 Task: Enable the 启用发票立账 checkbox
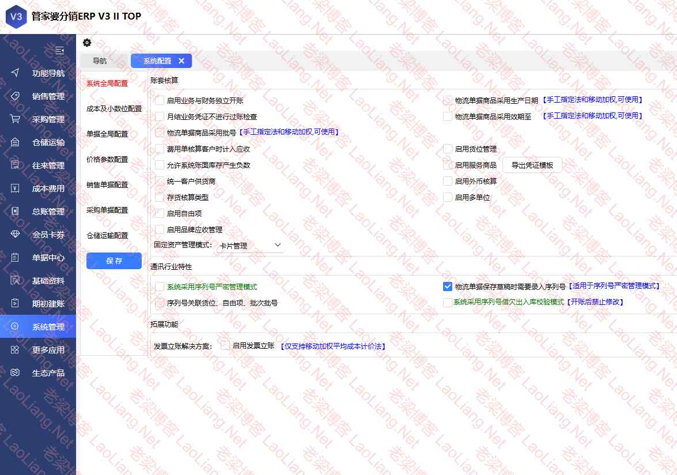coord(225,346)
